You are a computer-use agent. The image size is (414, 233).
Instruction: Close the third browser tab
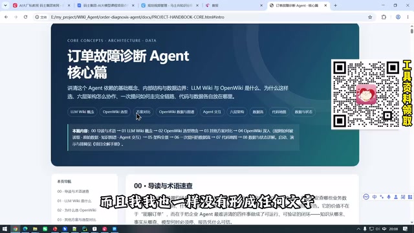pyautogui.click(x=197, y=5)
